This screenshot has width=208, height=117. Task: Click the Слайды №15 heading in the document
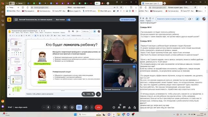pyautogui.click(x=146, y=41)
